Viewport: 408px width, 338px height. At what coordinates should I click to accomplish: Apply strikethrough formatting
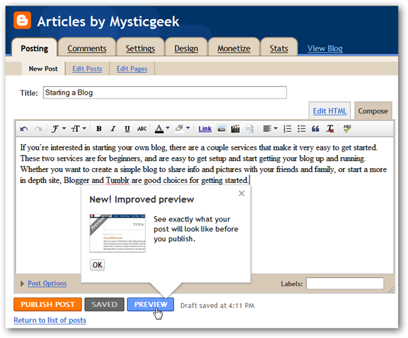[141, 129]
